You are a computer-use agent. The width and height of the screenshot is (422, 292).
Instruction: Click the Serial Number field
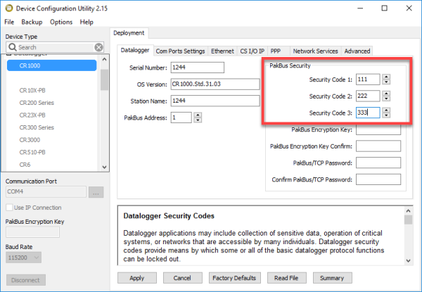(197, 68)
